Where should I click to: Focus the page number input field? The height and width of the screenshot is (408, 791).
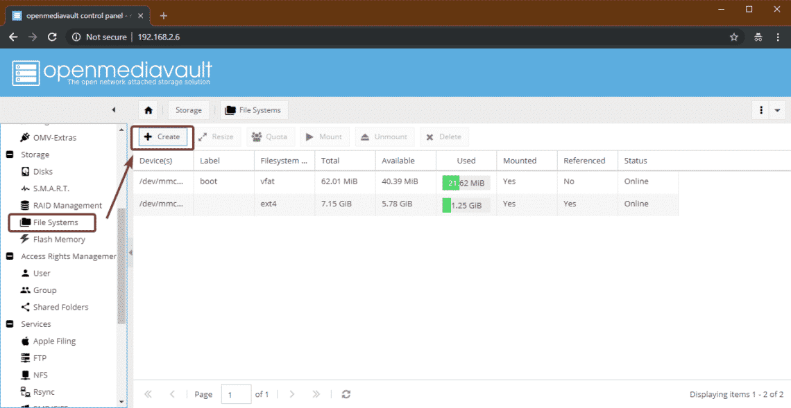[236, 394]
